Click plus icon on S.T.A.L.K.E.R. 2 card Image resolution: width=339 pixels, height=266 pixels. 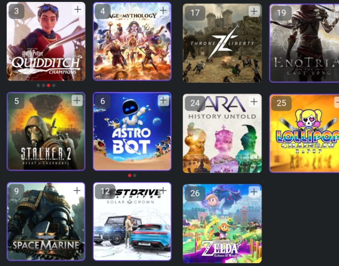[77, 100]
